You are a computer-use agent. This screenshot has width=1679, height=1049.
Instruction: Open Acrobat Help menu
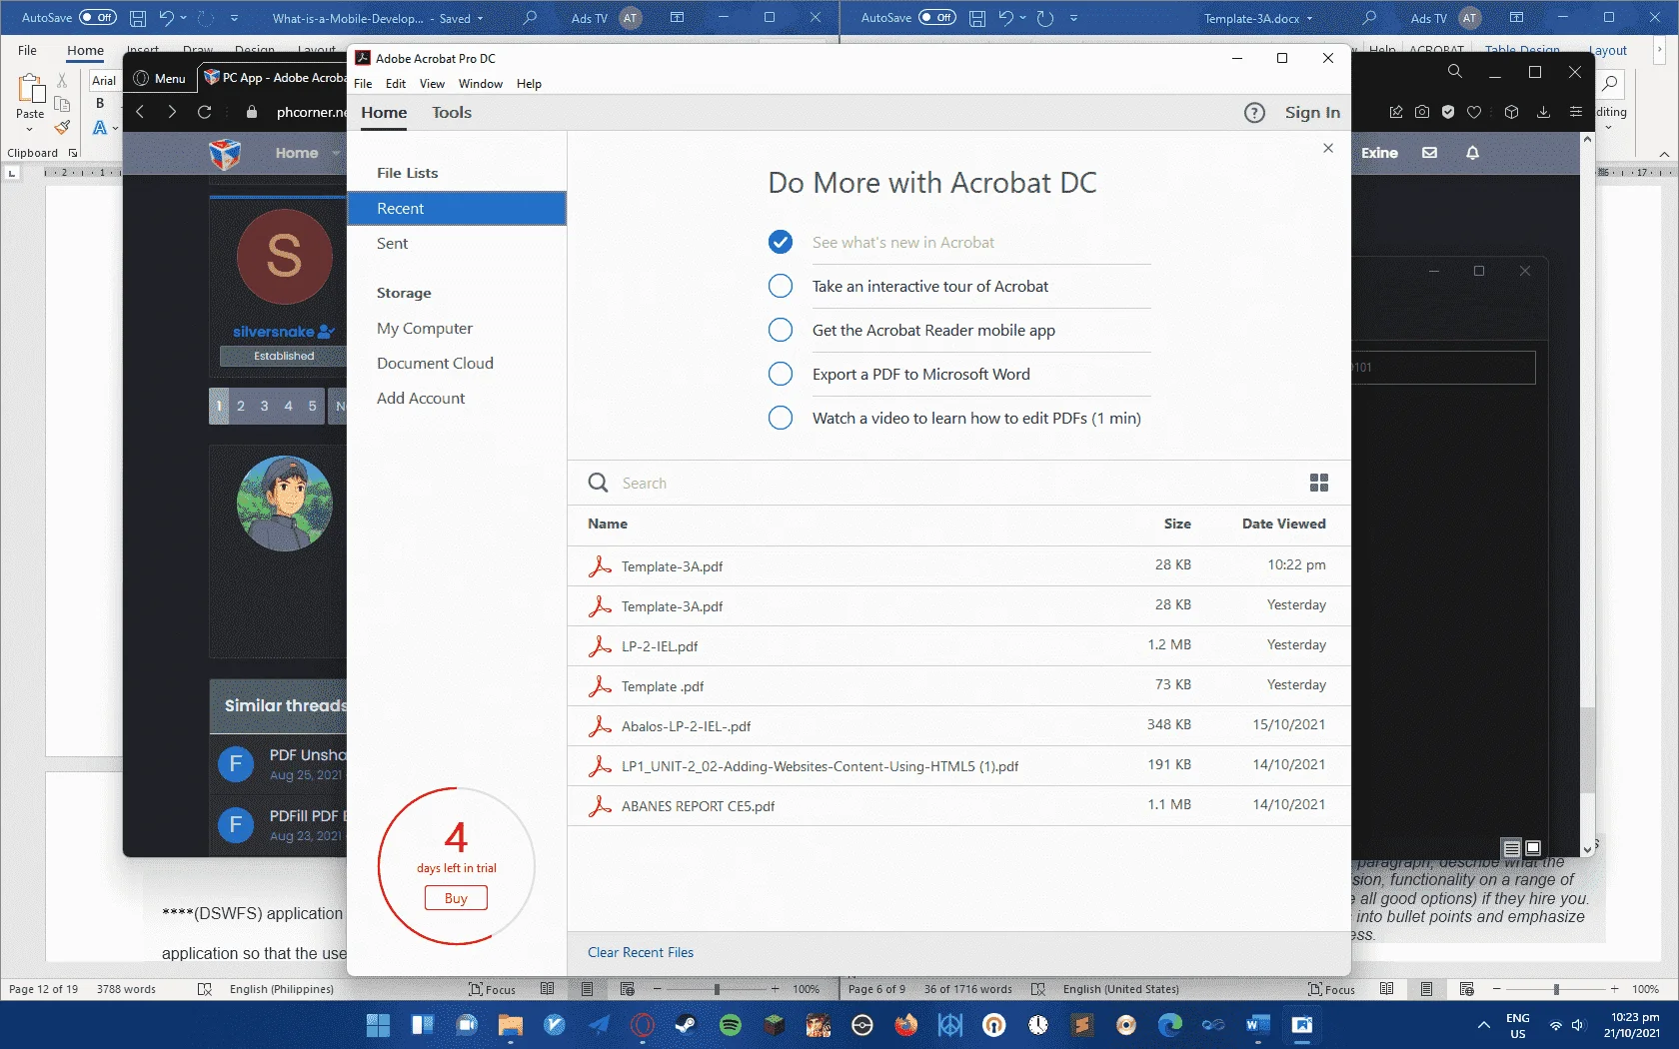click(x=529, y=84)
